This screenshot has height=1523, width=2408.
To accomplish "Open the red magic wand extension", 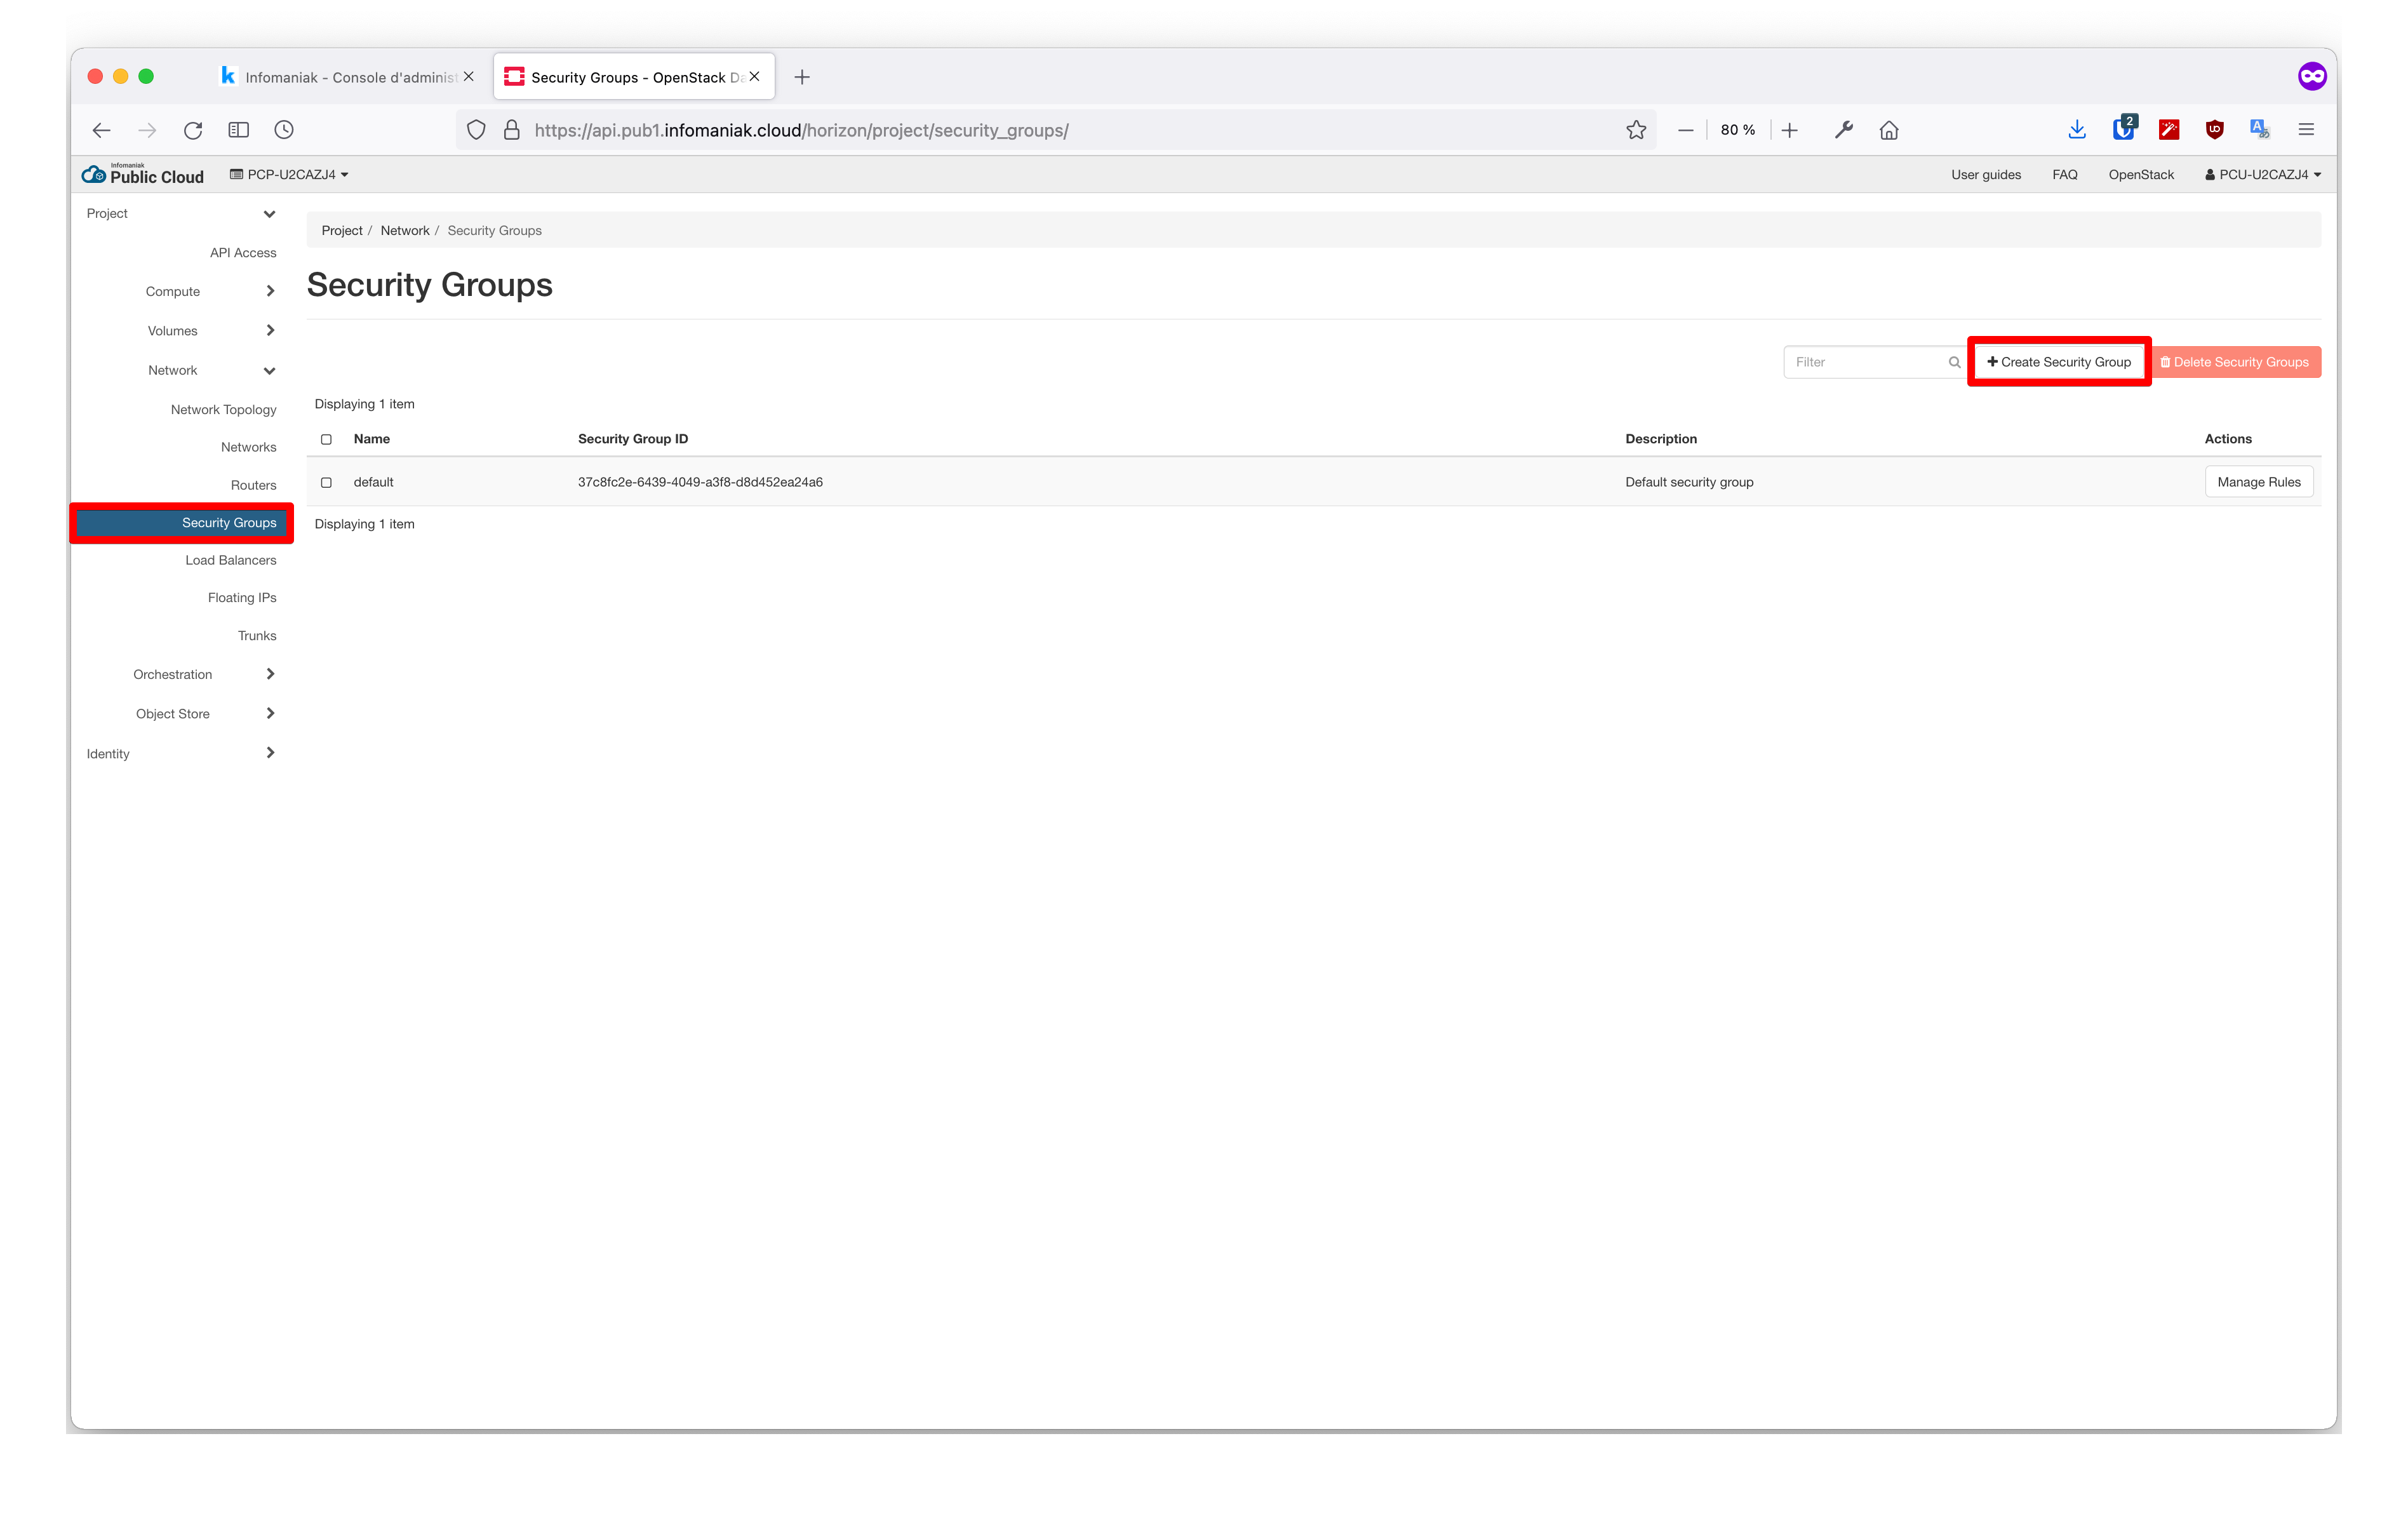I will [2169, 129].
